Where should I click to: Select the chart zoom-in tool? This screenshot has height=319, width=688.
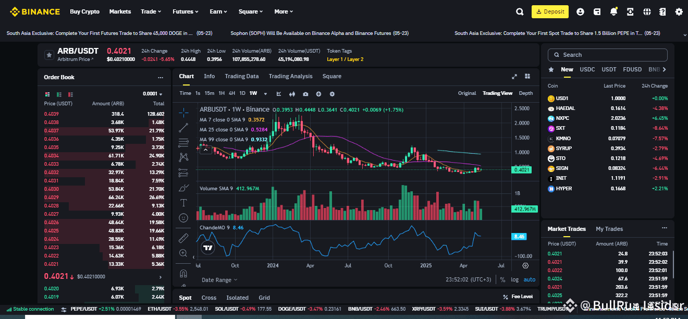(183, 253)
